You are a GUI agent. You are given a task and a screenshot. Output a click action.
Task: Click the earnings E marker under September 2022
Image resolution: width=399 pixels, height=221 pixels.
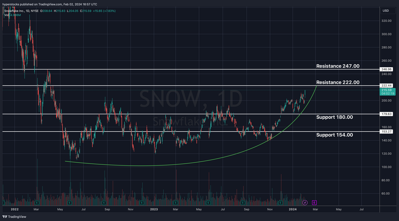(104, 202)
